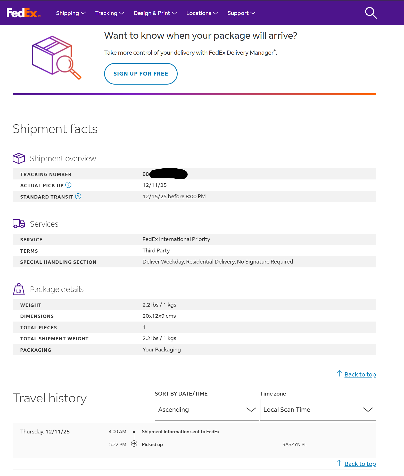Open the Local Scan Time zone dropdown
Screen dimensions: 404x476
(318, 410)
